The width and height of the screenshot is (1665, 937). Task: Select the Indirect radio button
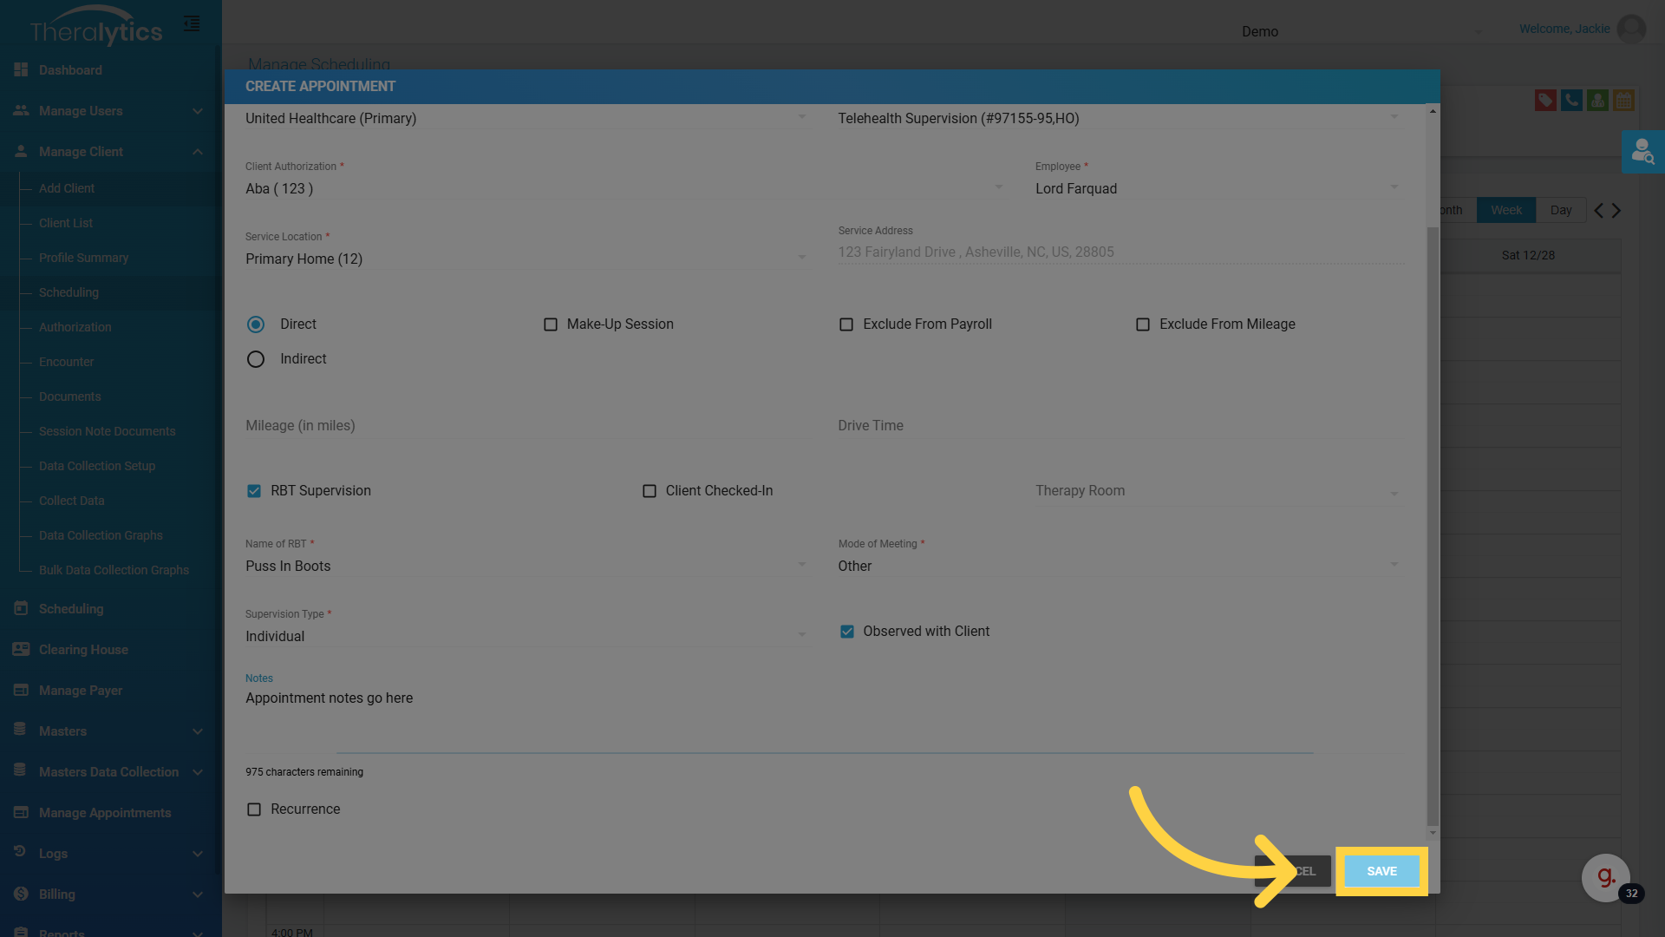point(256,359)
